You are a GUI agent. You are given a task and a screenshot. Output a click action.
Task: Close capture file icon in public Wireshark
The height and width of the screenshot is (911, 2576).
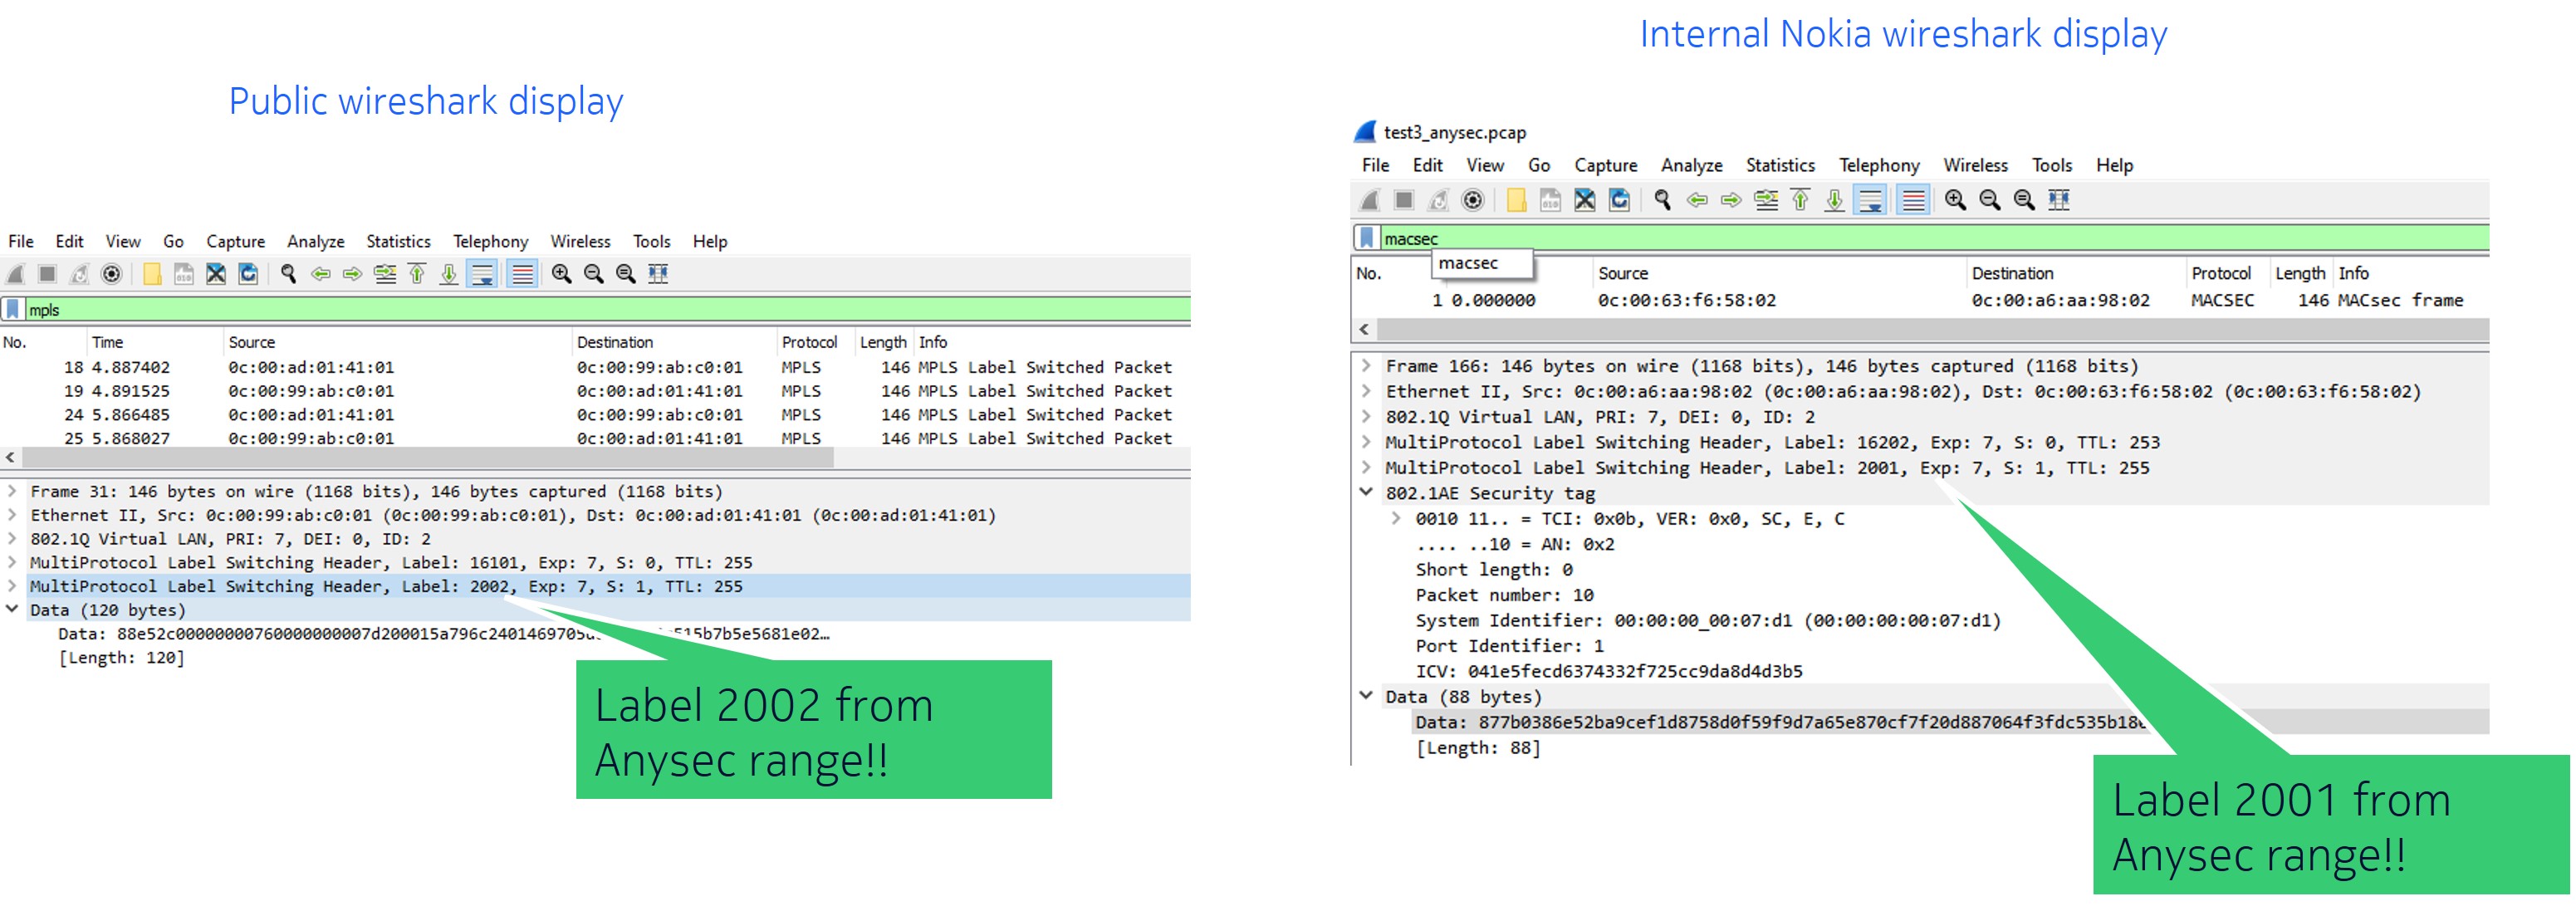[x=216, y=274]
